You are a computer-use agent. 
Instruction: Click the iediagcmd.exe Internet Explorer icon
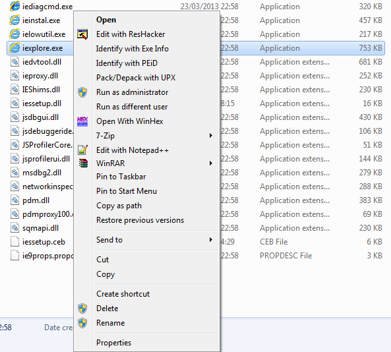pyautogui.click(x=15, y=6)
